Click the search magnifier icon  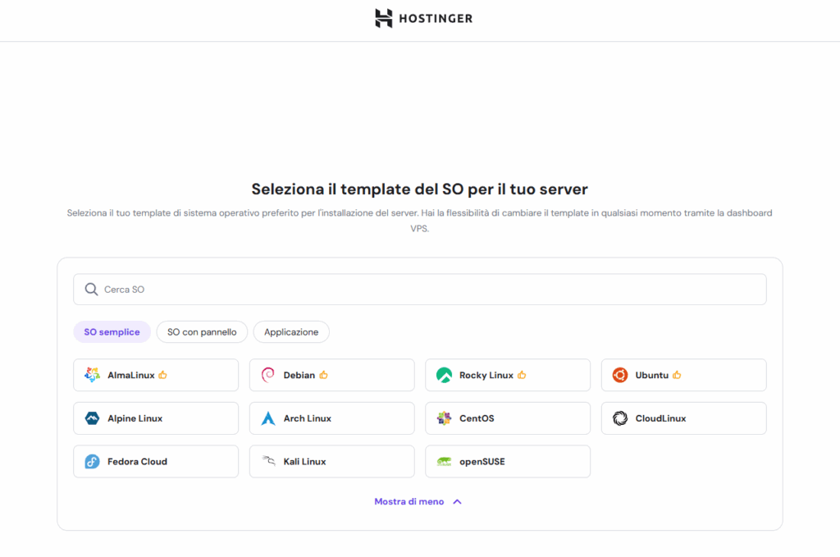(92, 290)
